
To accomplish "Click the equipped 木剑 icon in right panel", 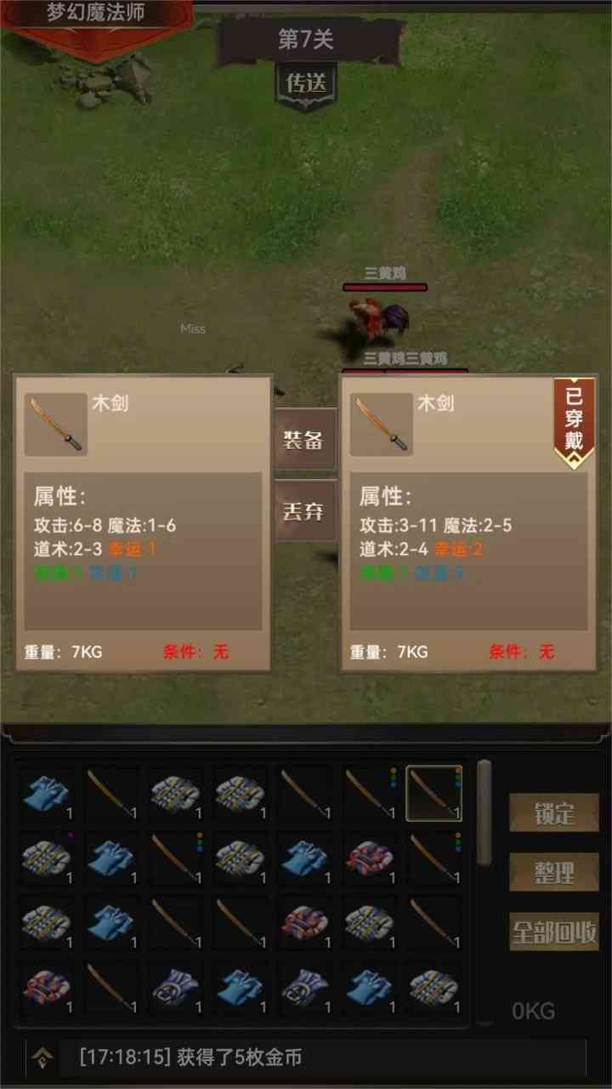I will tap(382, 424).
